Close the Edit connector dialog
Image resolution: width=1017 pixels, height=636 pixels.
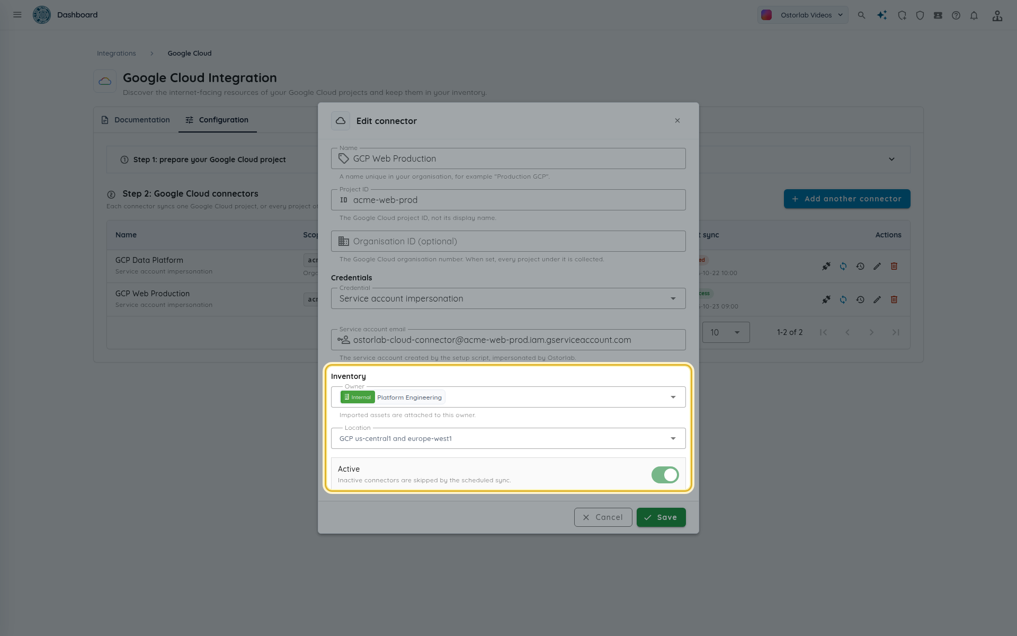click(677, 121)
